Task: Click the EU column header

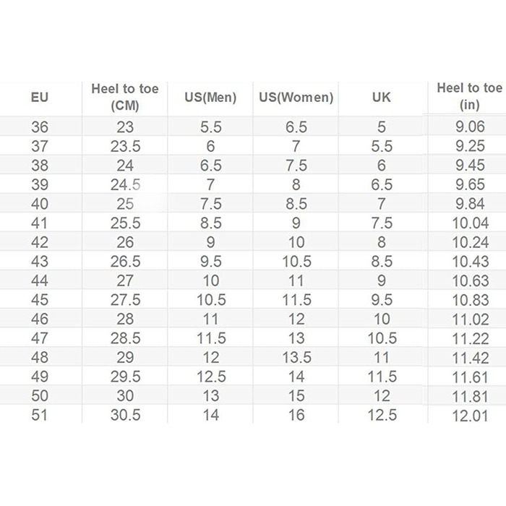Action: coord(40,97)
